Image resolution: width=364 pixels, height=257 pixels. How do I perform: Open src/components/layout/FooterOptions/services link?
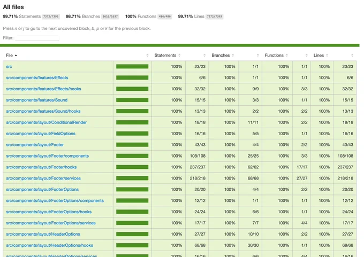click(51, 223)
